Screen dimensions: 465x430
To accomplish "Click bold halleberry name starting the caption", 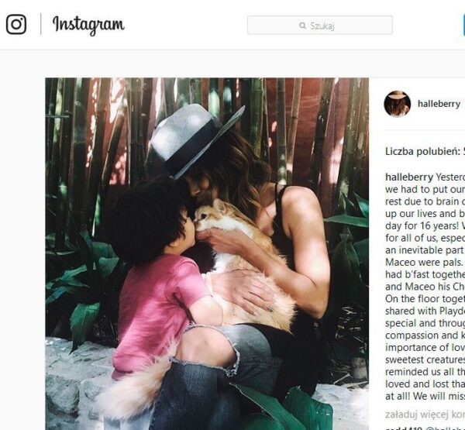I will (409, 177).
